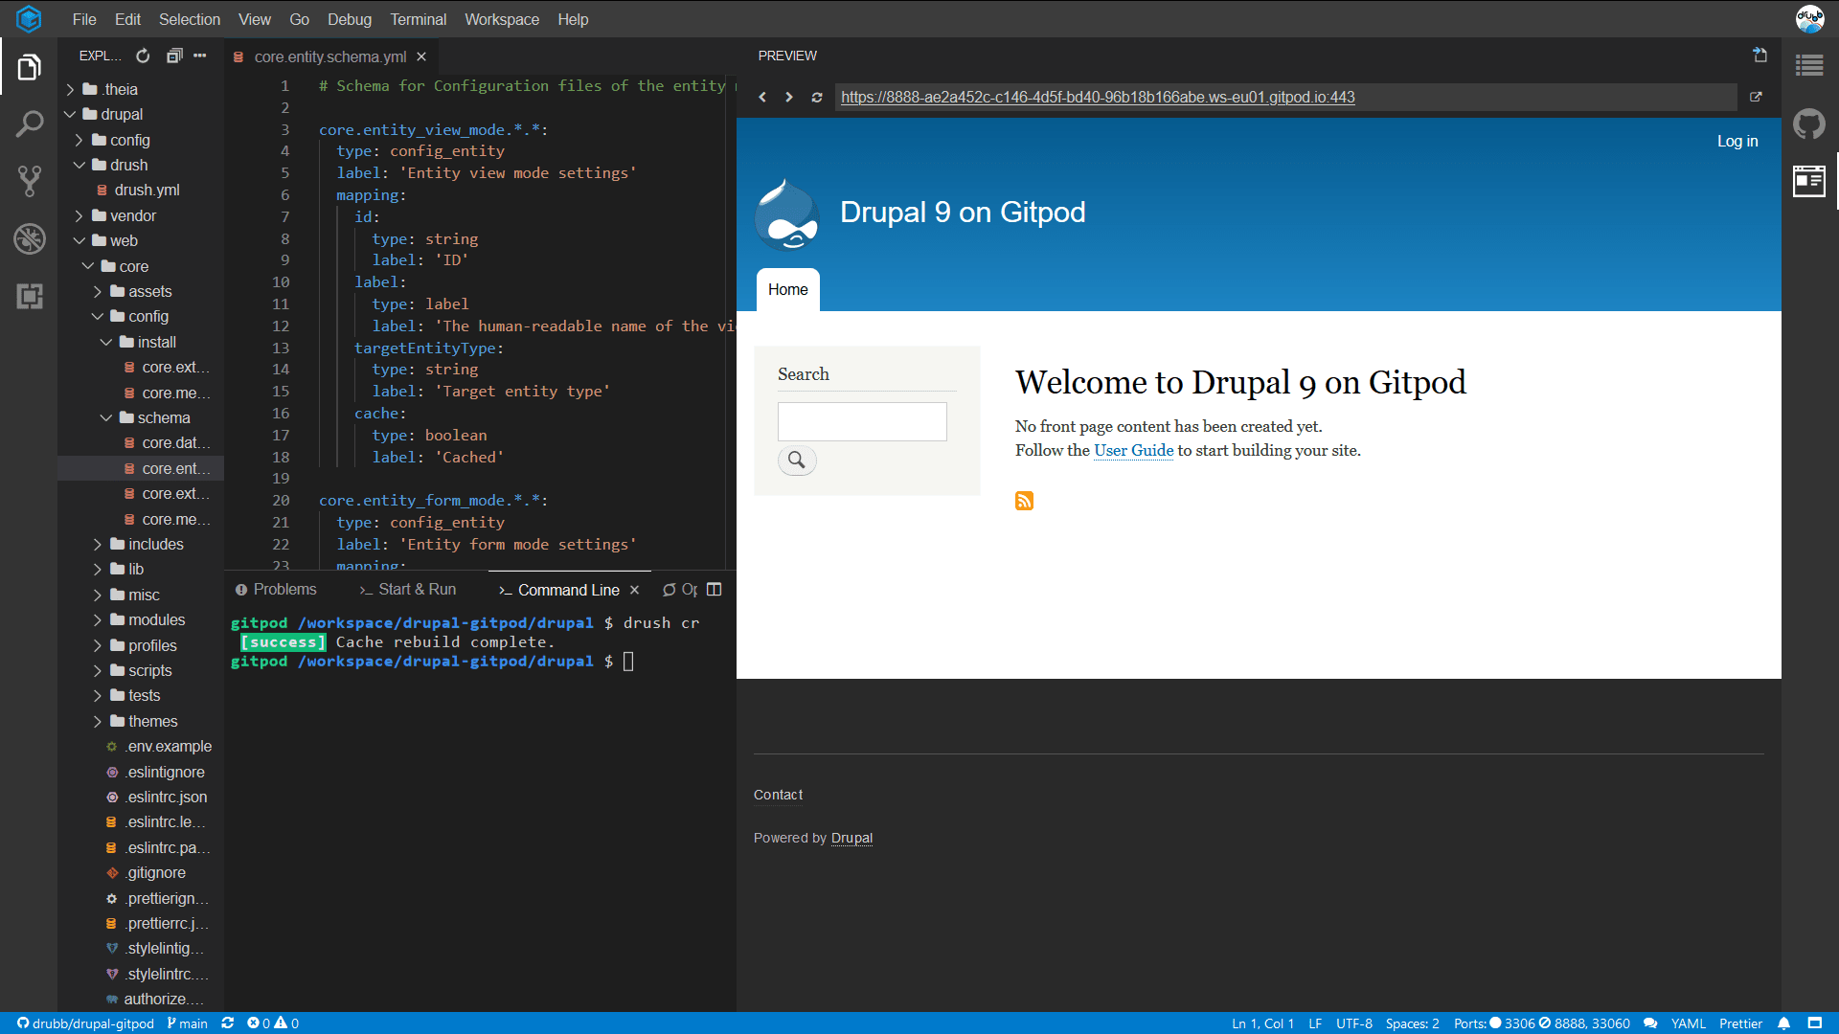The width and height of the screenshot is (1839, 1034).
Task: Open the Extensions view icon
Action: click(x=29, y=296)
